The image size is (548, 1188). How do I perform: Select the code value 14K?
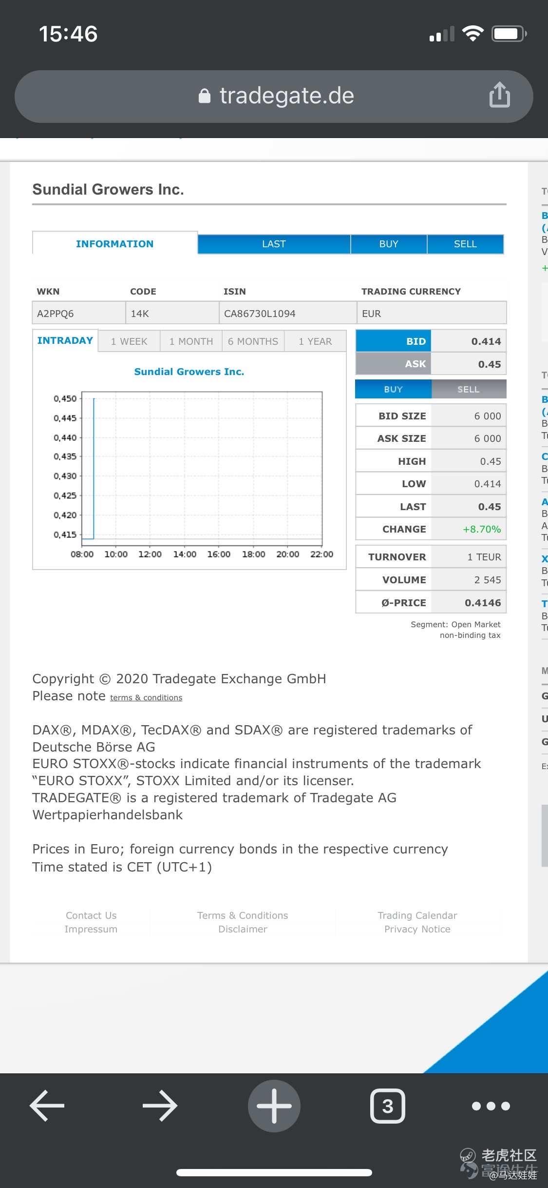[x=140, y=314]
